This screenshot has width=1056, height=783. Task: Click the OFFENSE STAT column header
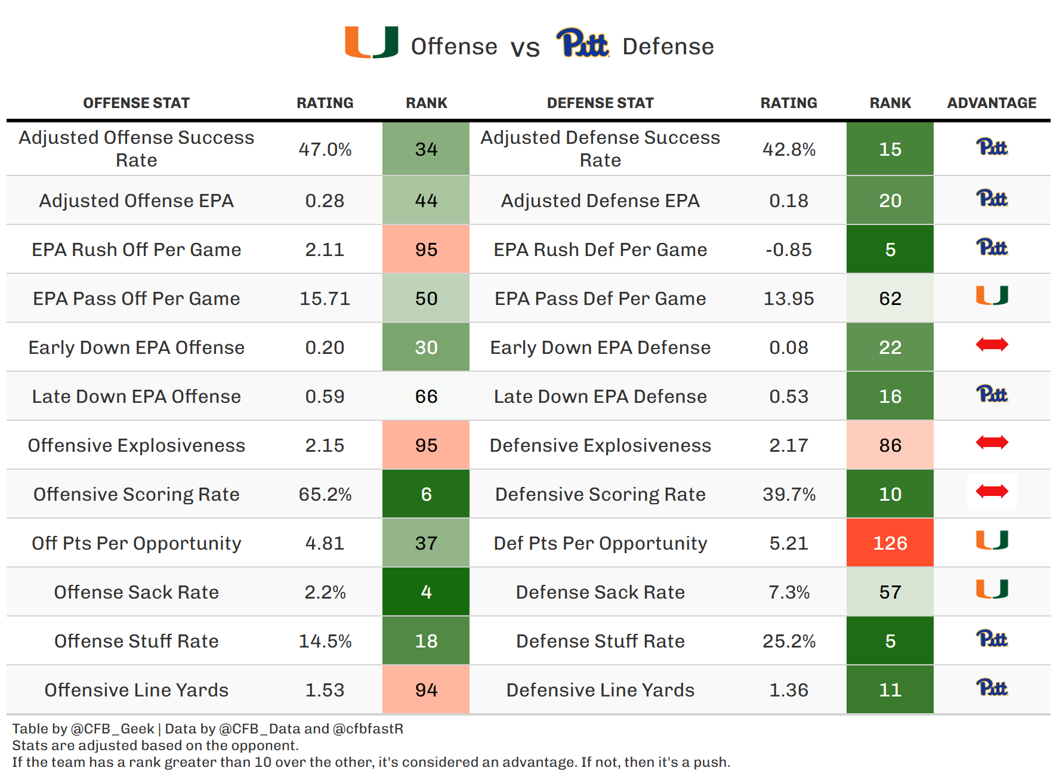136,103
